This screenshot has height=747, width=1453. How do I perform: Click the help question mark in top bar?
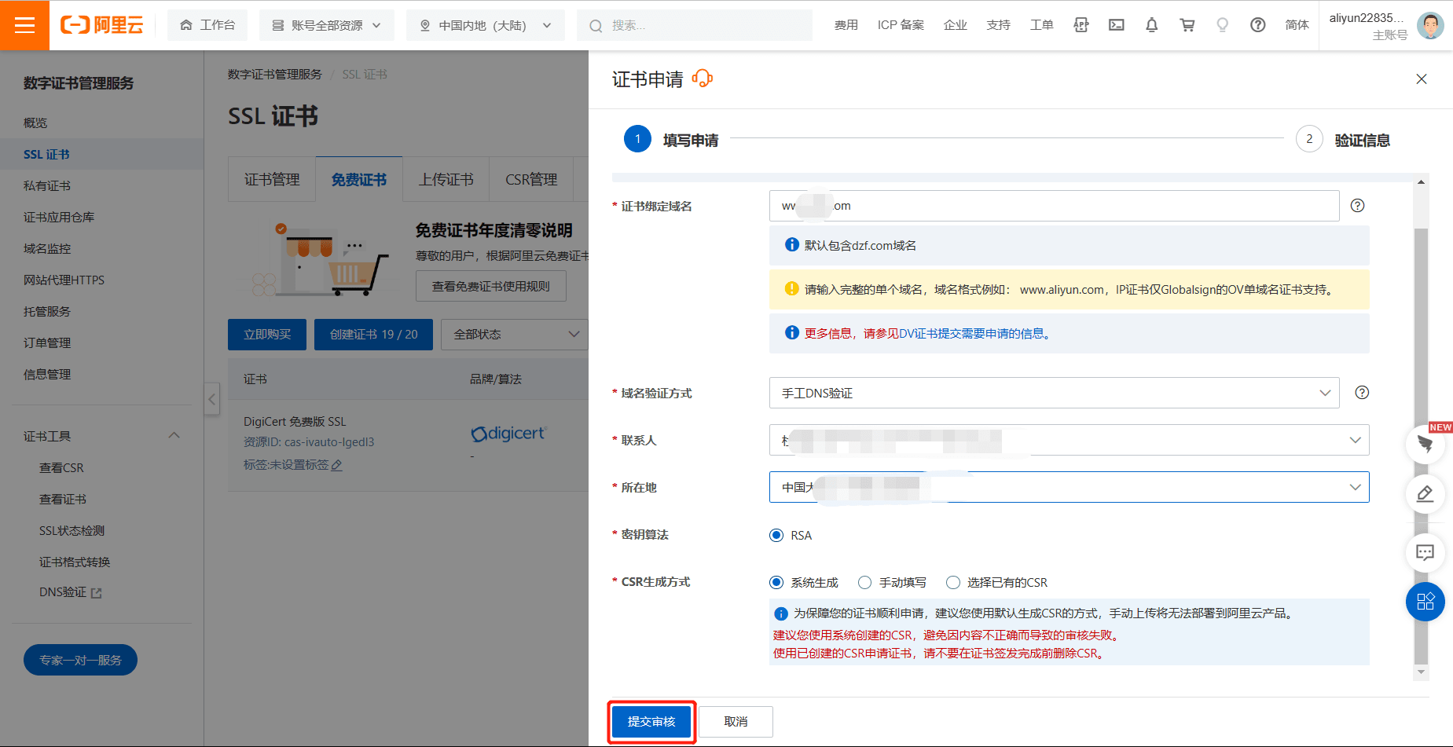(1257, 25)
